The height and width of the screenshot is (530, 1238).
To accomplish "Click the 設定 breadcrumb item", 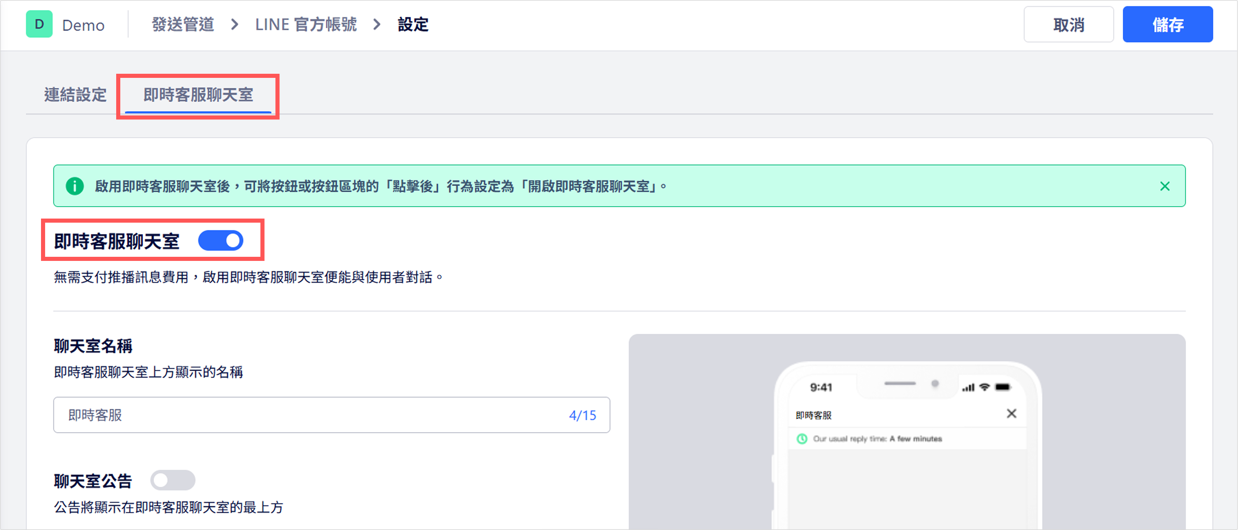I will [413, 25].
